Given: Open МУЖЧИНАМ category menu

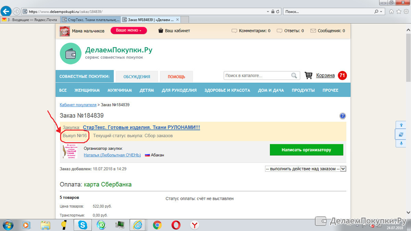Looking at the screenshot, I should [120, 90].
